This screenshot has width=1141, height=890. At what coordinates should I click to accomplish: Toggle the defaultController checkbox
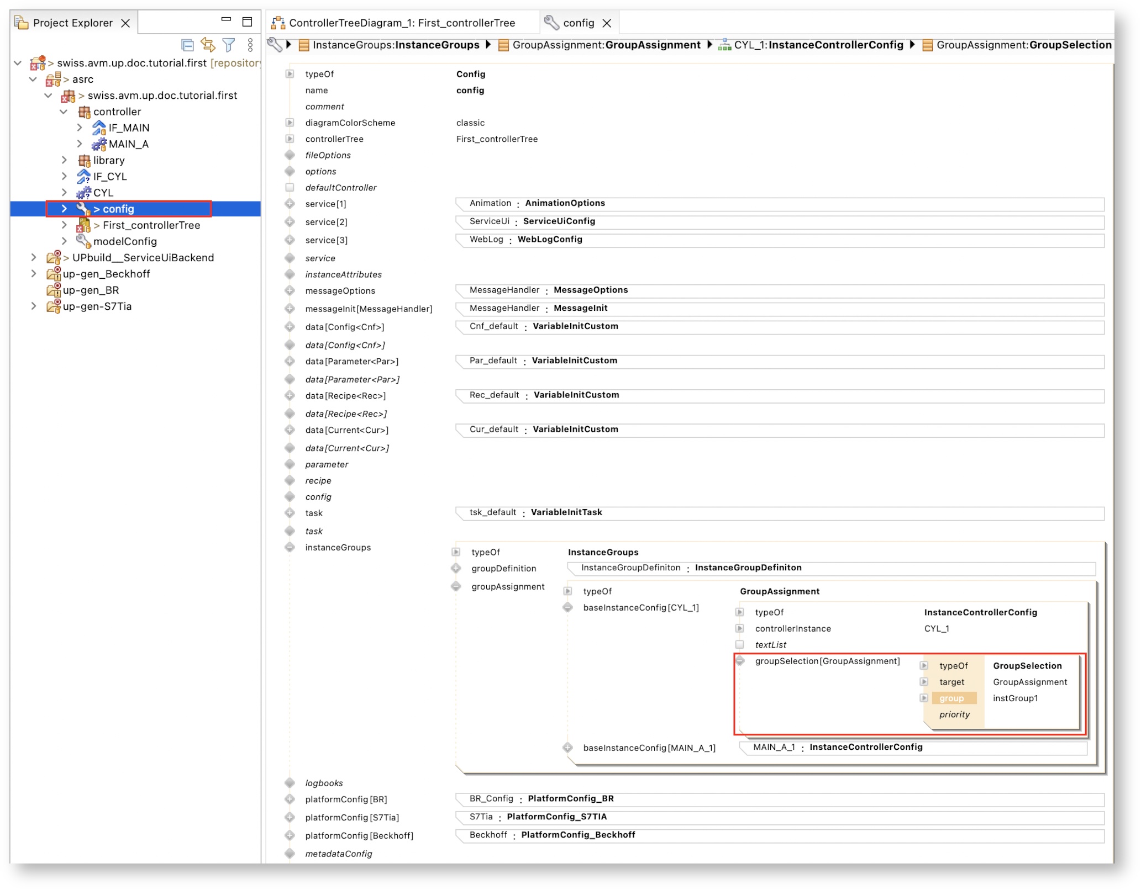click(290, 187)
